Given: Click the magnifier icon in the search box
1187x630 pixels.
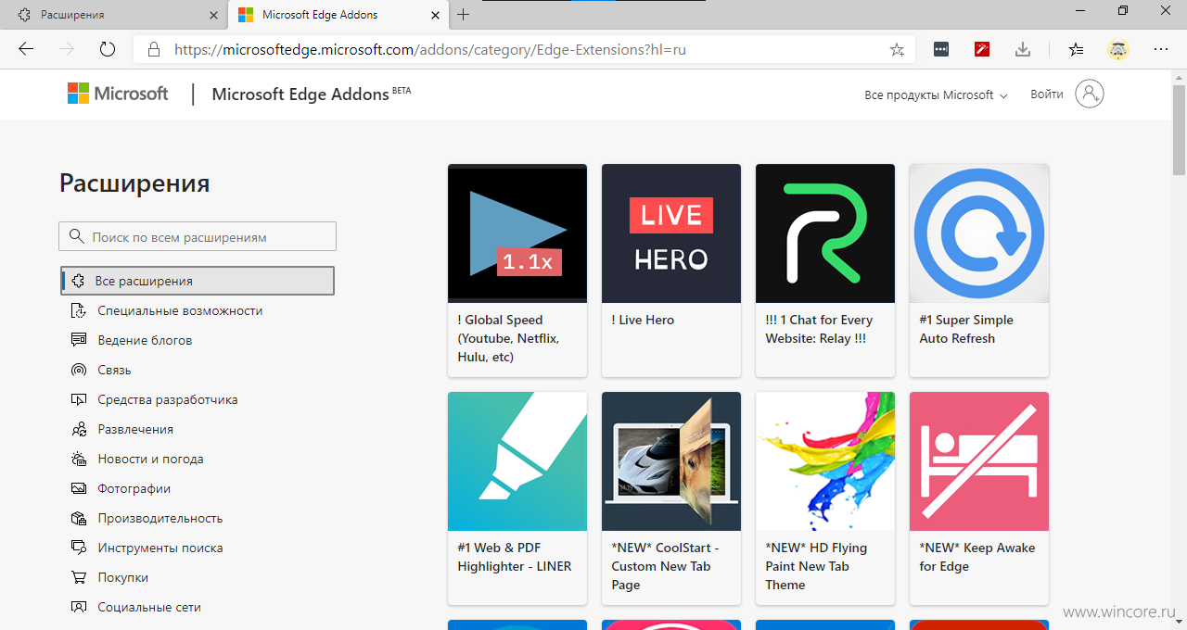Looking at the screenshot, I should pos(76,236).
